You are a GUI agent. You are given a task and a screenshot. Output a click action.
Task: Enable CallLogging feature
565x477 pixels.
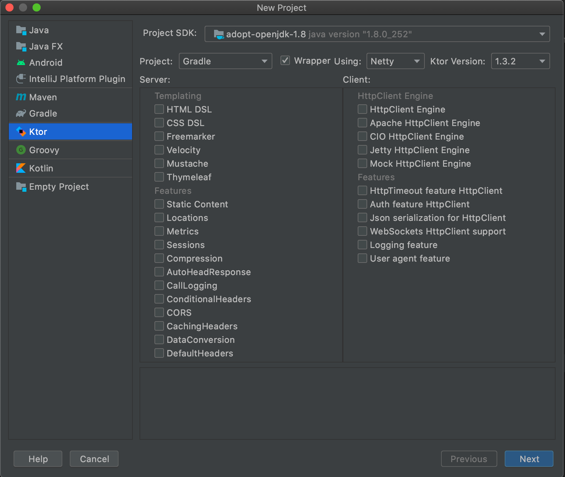pos(159,285)
